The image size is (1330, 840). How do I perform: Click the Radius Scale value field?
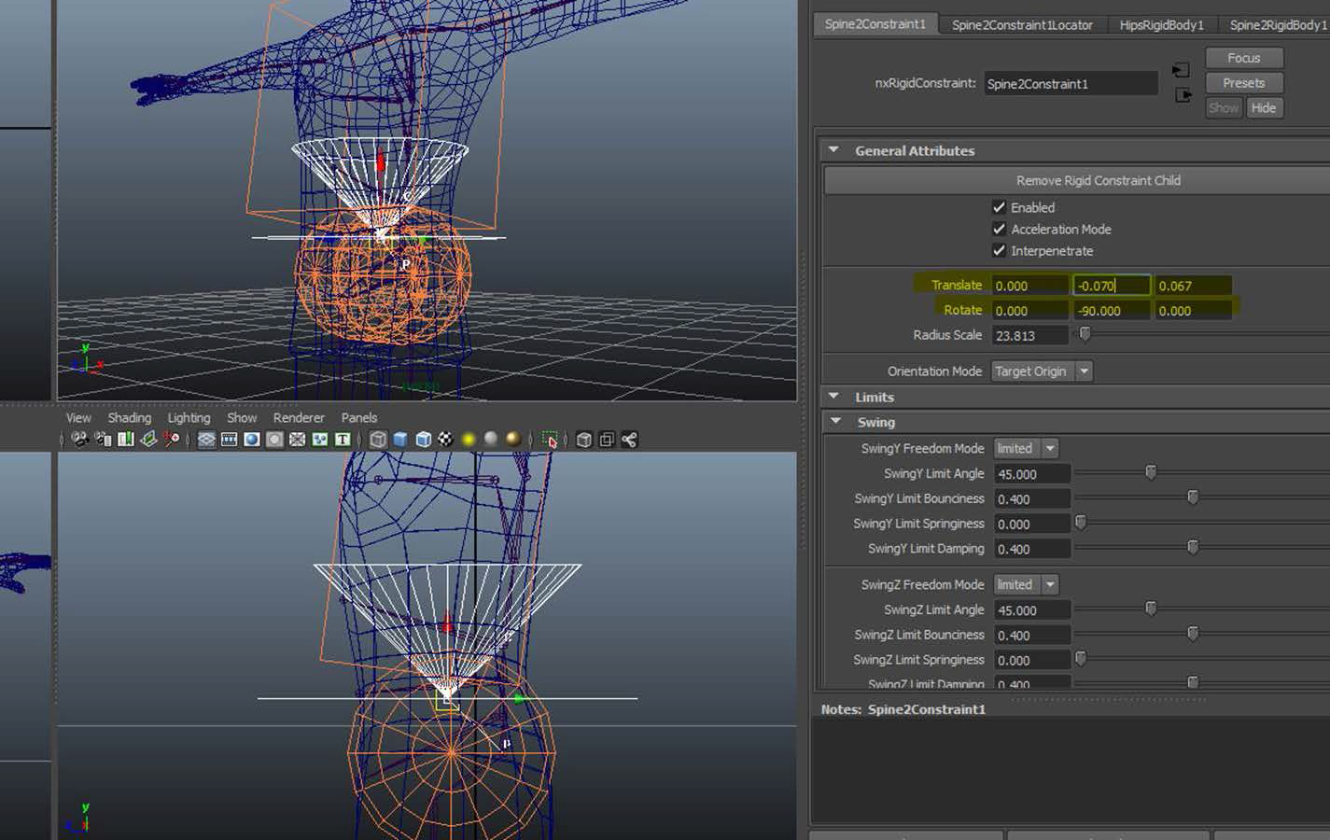[1030, 336]
